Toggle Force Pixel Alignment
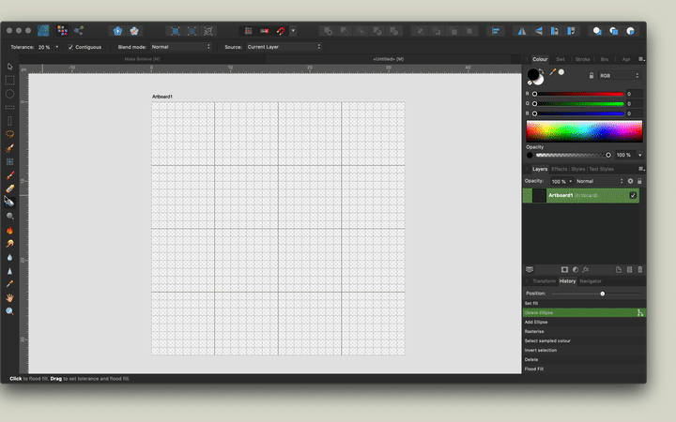 pyautogui.click(x=248, y=31)
